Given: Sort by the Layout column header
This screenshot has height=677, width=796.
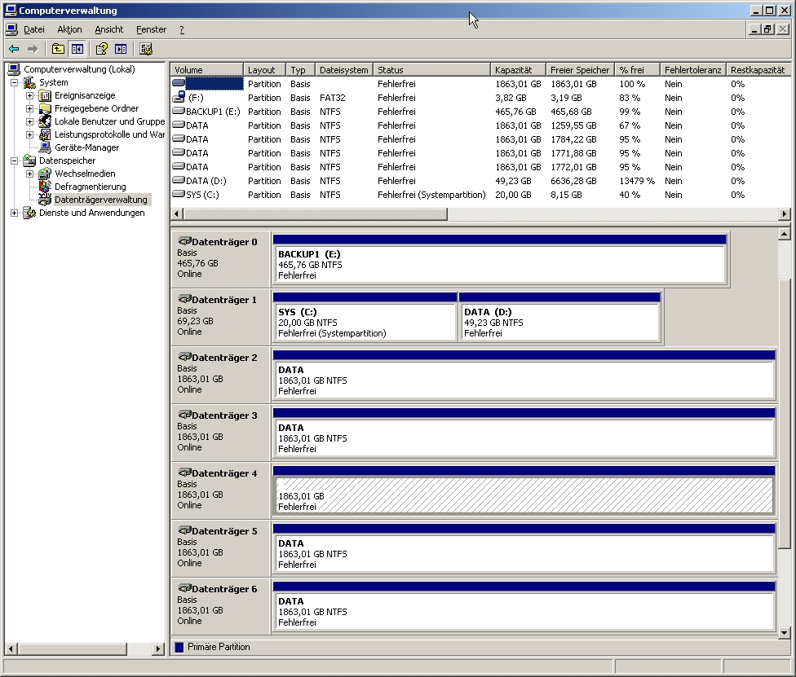Looking at the screenshot, I should coord(264,70).
